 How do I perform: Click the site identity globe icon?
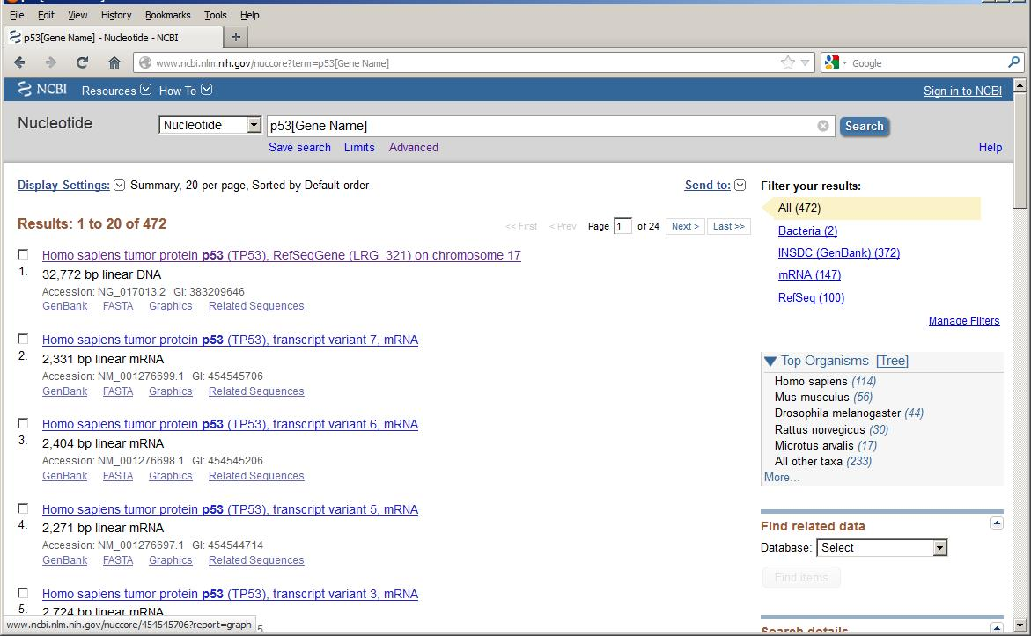(x=144, y=62)
